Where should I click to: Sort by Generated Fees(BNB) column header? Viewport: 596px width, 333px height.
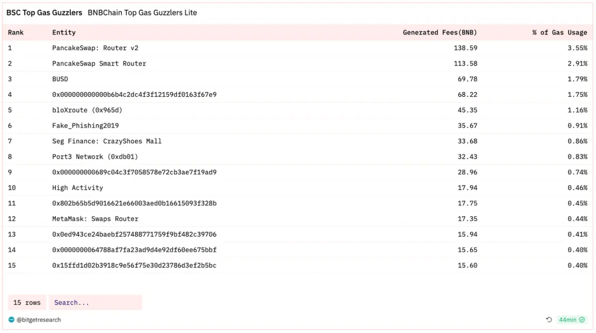tap(440, 33)
